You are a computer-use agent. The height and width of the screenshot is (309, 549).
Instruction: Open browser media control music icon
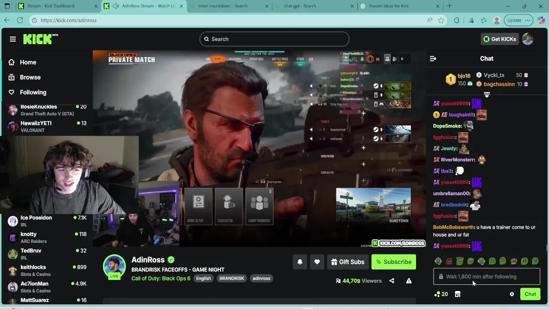[x=471, y=20]
